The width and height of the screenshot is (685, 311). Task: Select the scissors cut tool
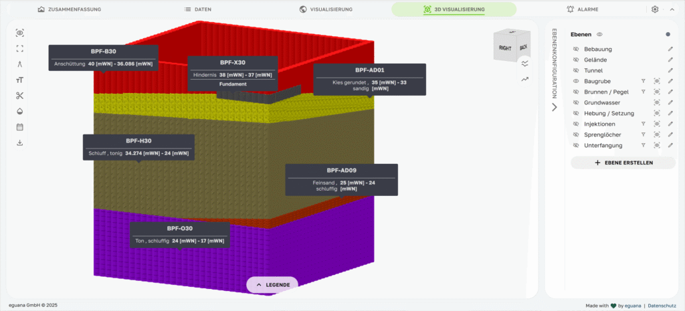(x=20, y=96)
